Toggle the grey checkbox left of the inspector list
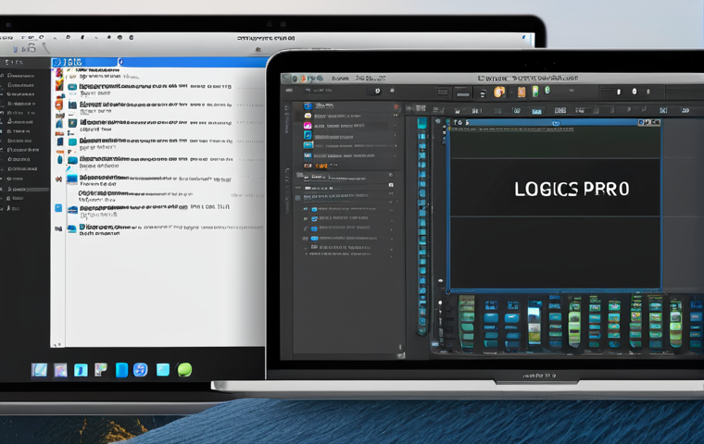 tap(297, 197)
